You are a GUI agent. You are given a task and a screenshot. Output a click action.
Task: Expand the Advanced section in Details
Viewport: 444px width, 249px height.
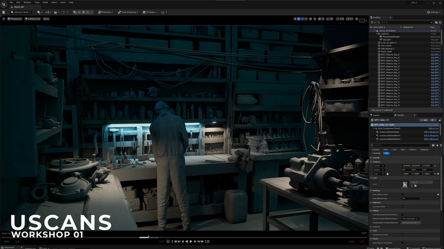[x=371, y=227]
